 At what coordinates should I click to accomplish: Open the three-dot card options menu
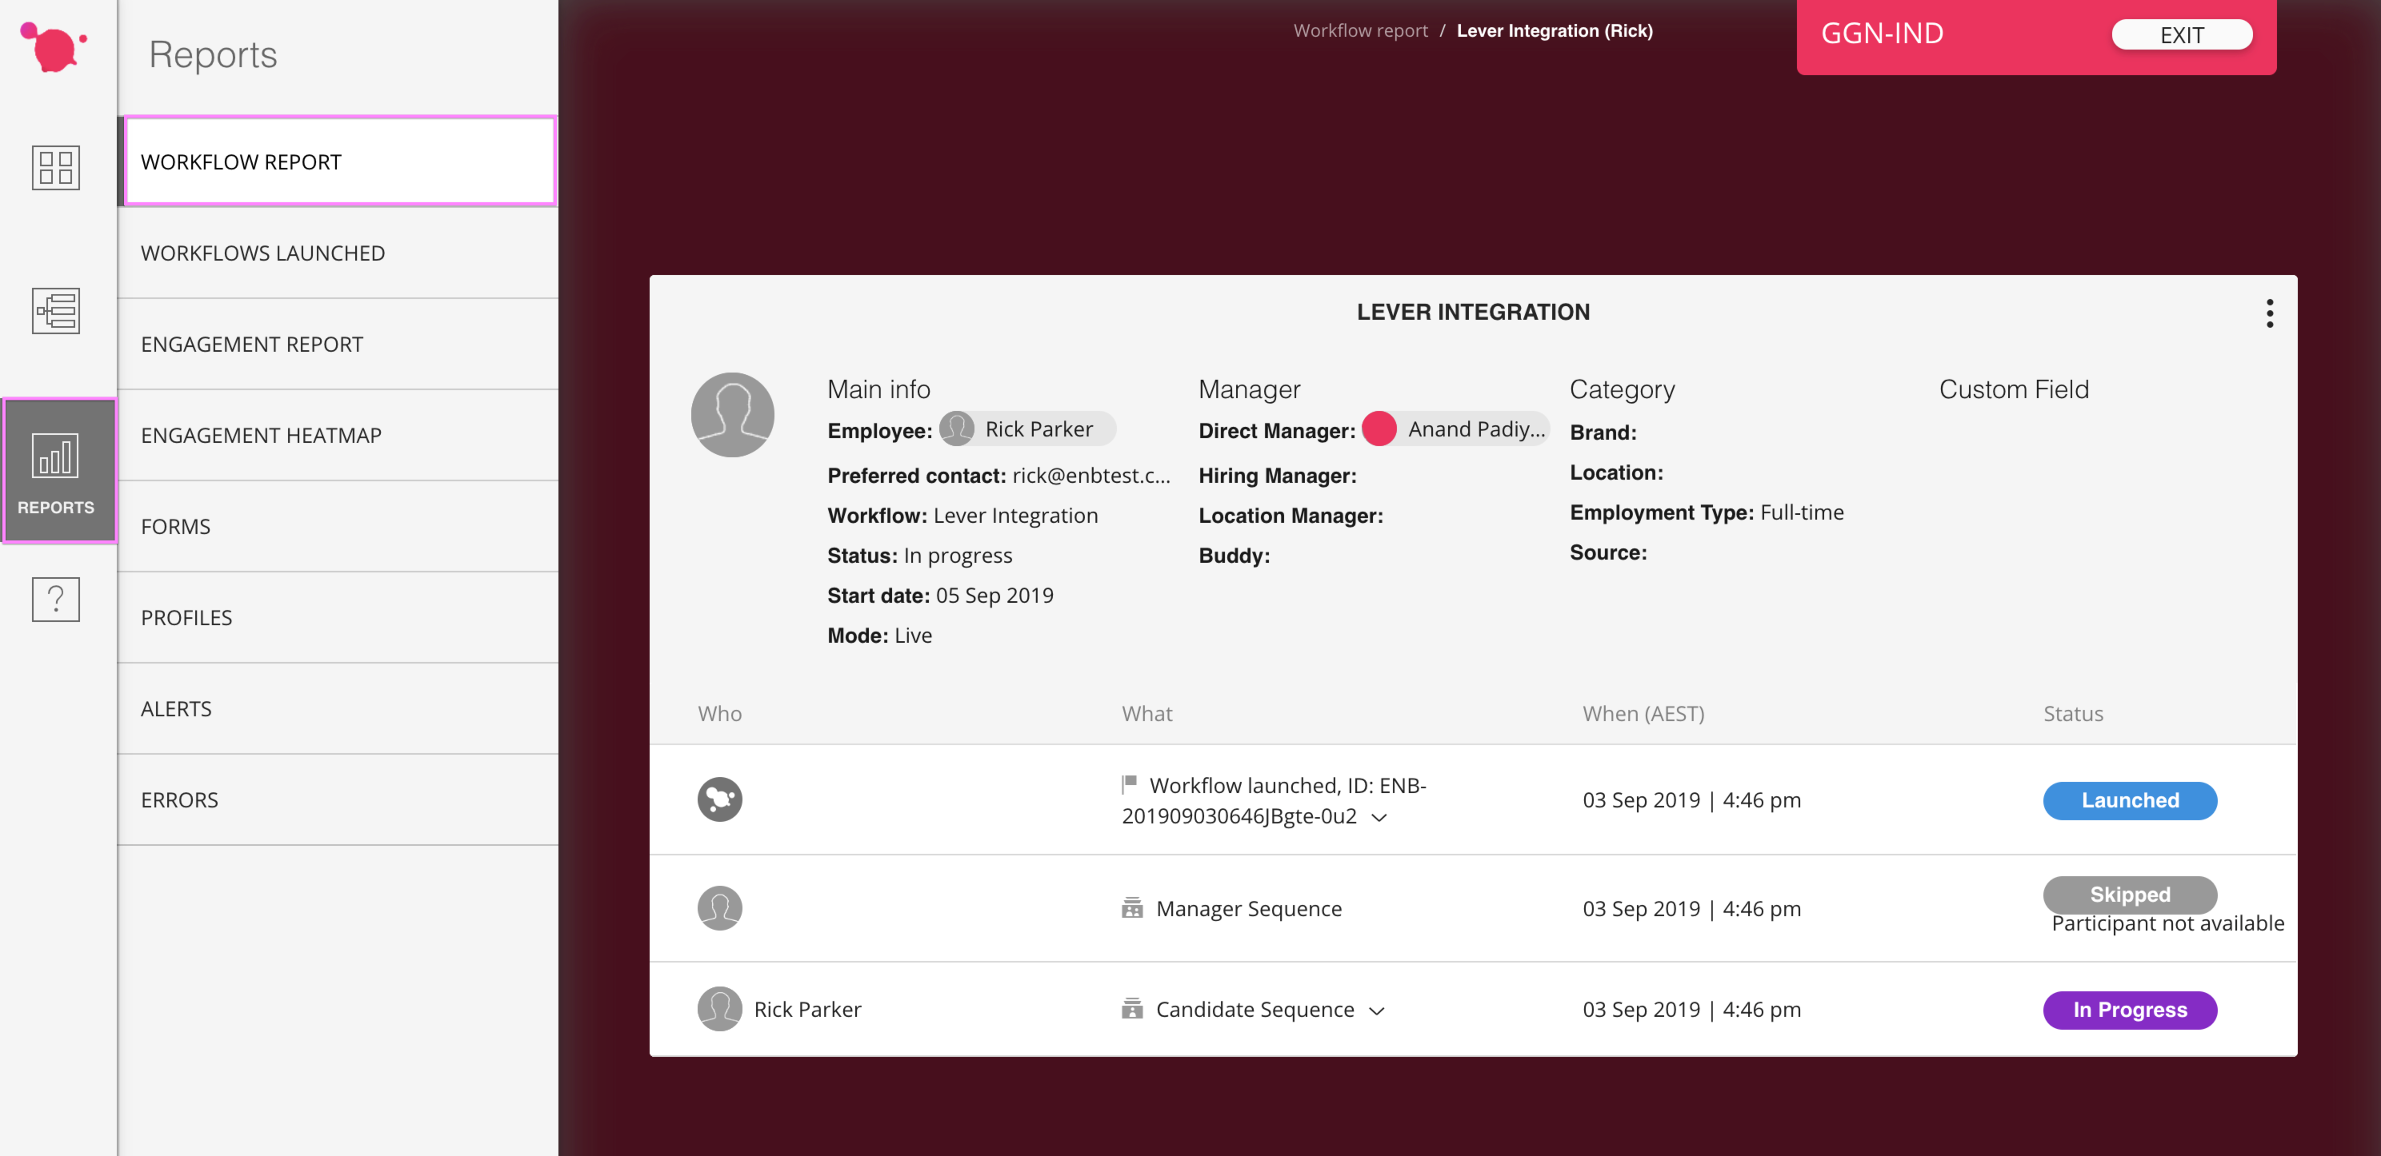(2269, 314)
